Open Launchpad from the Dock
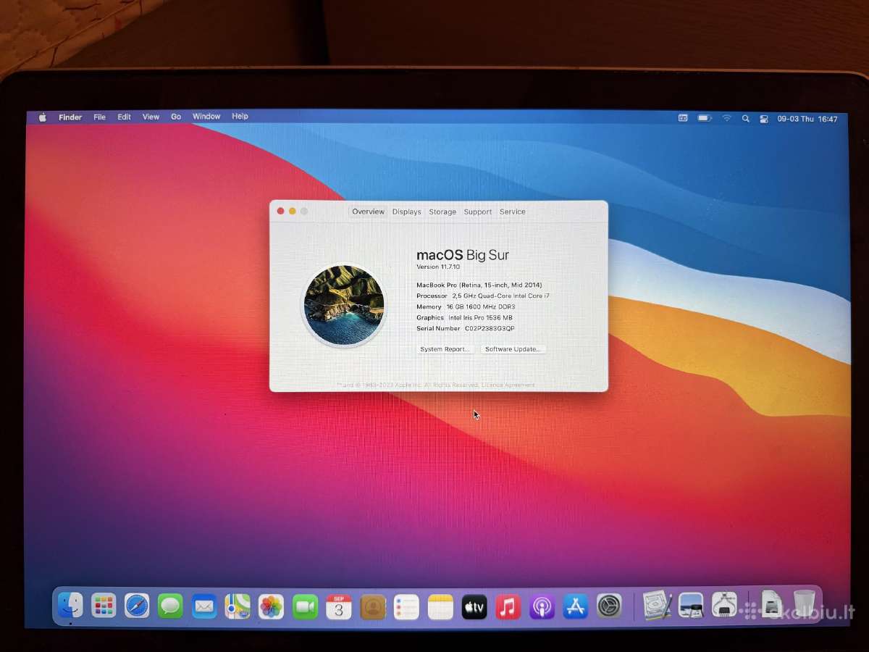 104,606
